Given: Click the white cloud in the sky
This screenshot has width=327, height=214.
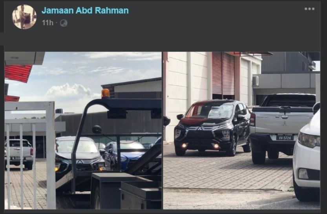Looking at the screenshot, I should tap(69, 91).
